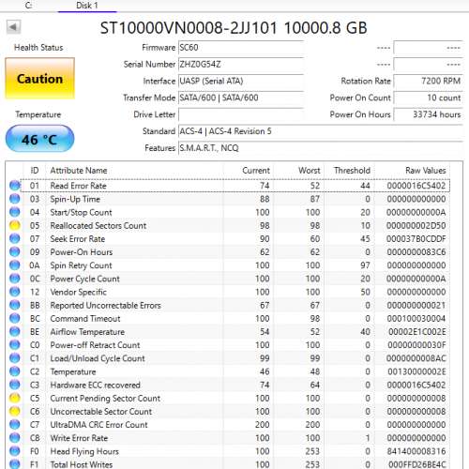
Task: Select the Read Error Rate attribute name
Action: 78,186
